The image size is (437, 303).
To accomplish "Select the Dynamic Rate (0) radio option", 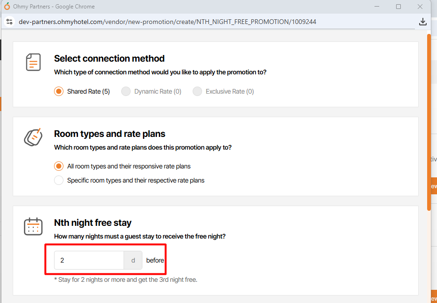I will pyautogui.click(x=126, y=91).
